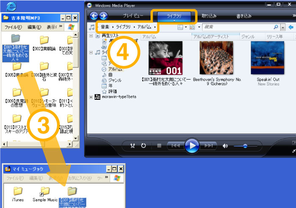
Task: Open the iTunes folder
Action: [18, 192]
